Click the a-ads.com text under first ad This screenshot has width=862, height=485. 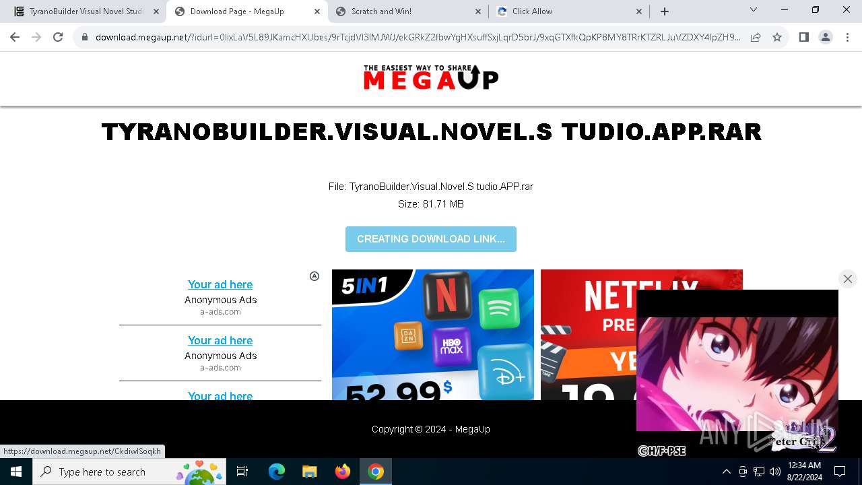coord(220,312)
